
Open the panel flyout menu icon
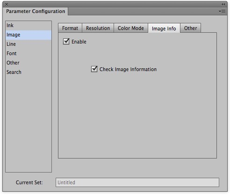click(x=222, y=11)
